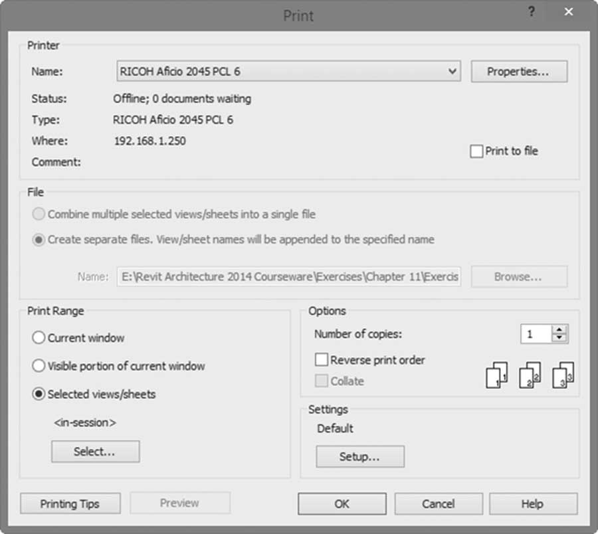This screenshot has height=534, width=598.
Task: Click Select to choose views/sheets
Action: point(95,452)
